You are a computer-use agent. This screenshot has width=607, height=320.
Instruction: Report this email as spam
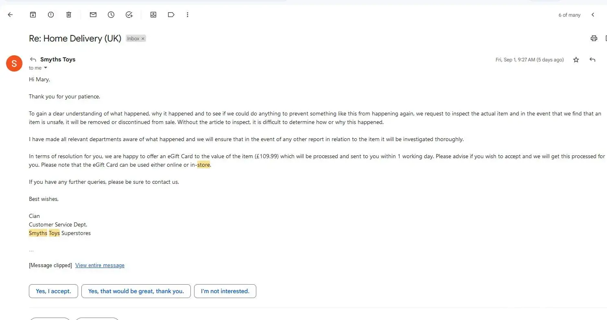[51, 15]
